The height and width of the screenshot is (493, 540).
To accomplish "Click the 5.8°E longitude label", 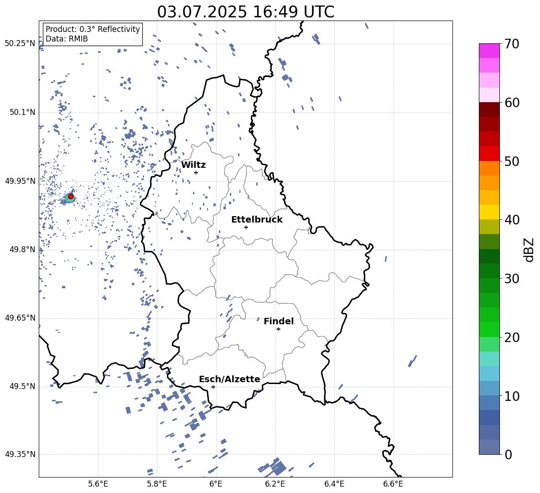I will (157, 484).
